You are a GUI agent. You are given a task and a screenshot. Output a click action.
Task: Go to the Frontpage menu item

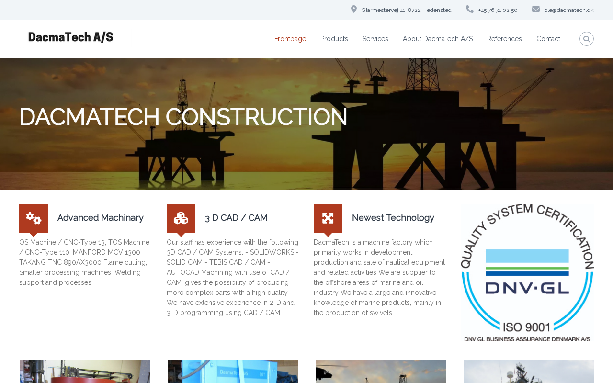290,39
